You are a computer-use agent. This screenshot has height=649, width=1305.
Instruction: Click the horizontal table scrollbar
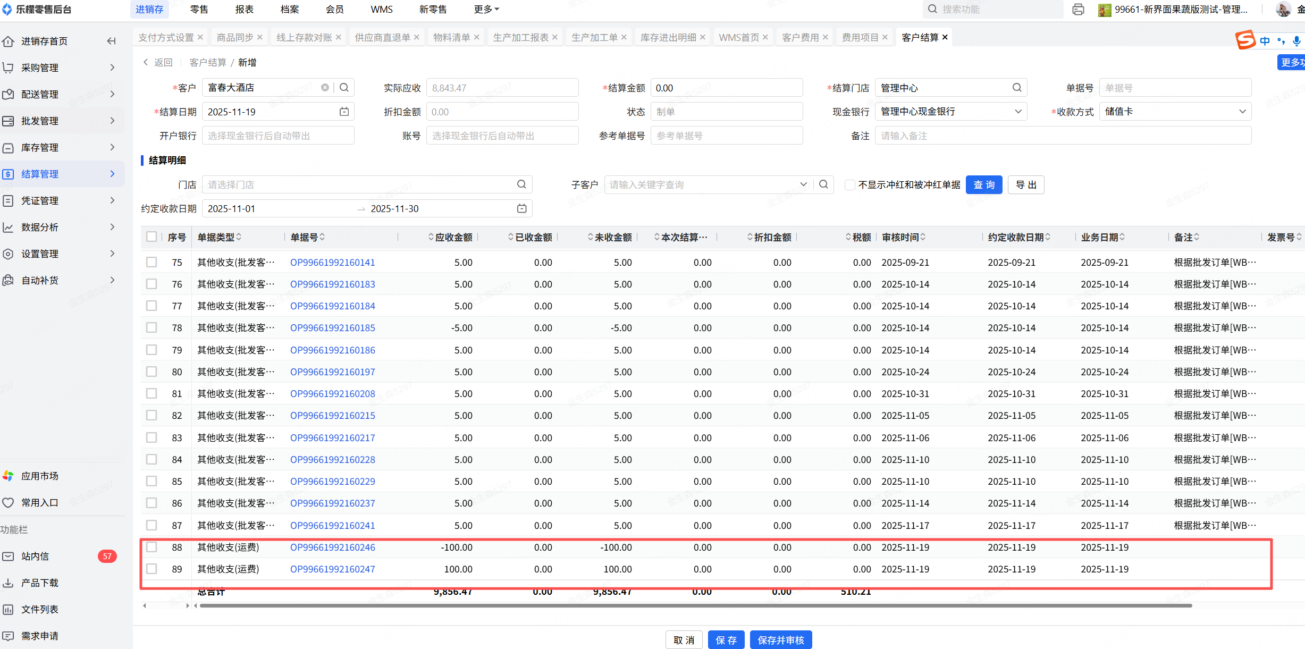click(x=691, y=605)
